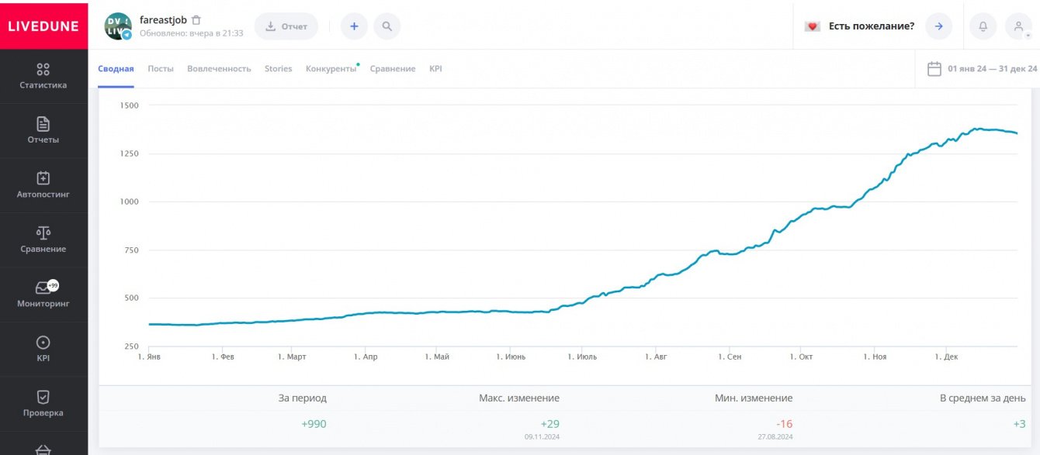Screen dimensions: 1040x455
Task: Open date range picker 01 янв 24
Action: pyautogui.click(x=983, y=69)
